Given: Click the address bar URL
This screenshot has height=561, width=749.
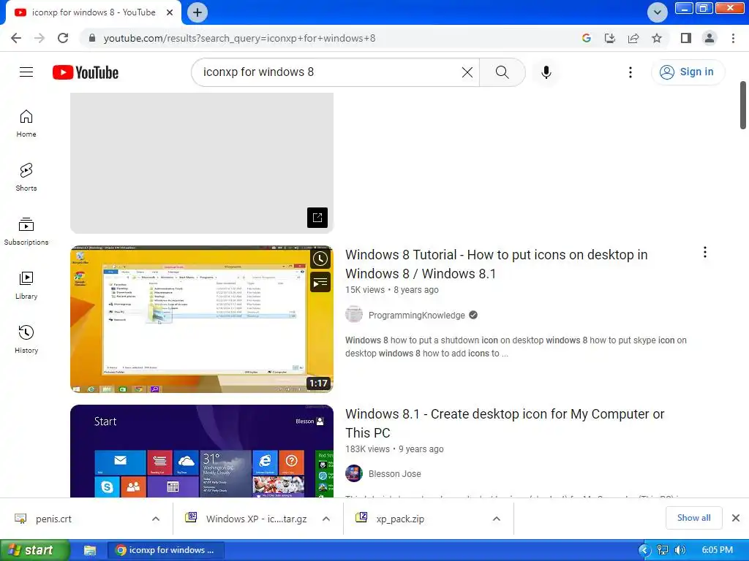Looking at the screenshot, I should click(239, 38).
